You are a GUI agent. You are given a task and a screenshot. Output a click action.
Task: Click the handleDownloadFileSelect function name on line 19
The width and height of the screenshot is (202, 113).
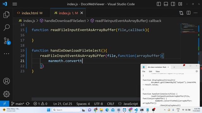[76, 51]
